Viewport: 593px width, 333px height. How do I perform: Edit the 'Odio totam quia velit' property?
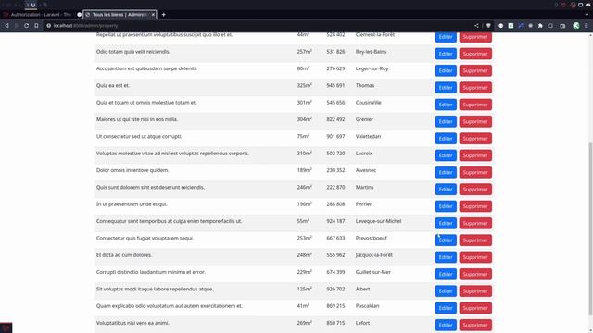tap(446, 54)
